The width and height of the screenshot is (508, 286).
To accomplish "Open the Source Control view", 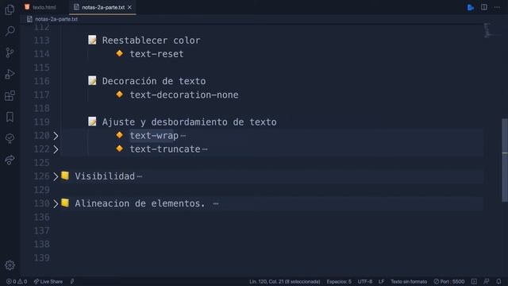I will tap(10, 52).
